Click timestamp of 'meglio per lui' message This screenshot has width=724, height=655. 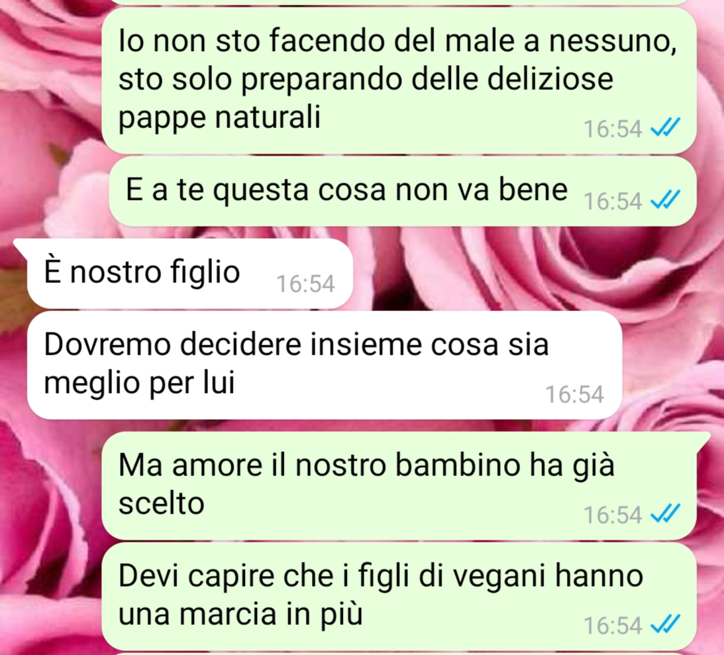(x=574, y=394)
